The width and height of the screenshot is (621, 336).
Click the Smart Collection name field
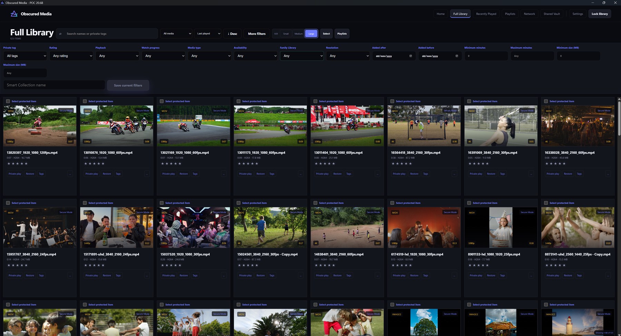(54, 85)
